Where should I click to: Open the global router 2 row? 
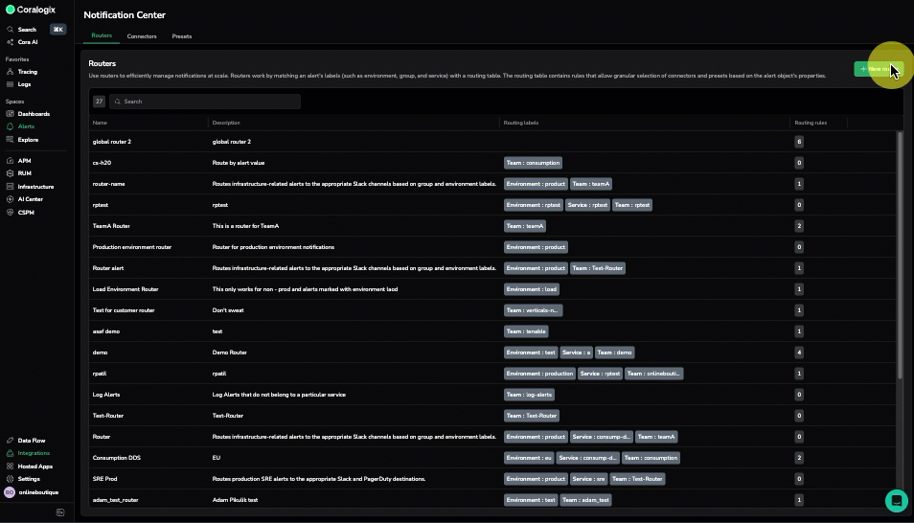click(112, 142)
